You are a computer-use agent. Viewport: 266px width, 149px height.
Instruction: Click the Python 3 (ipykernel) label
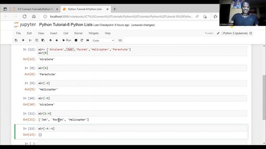coord(235,33)
